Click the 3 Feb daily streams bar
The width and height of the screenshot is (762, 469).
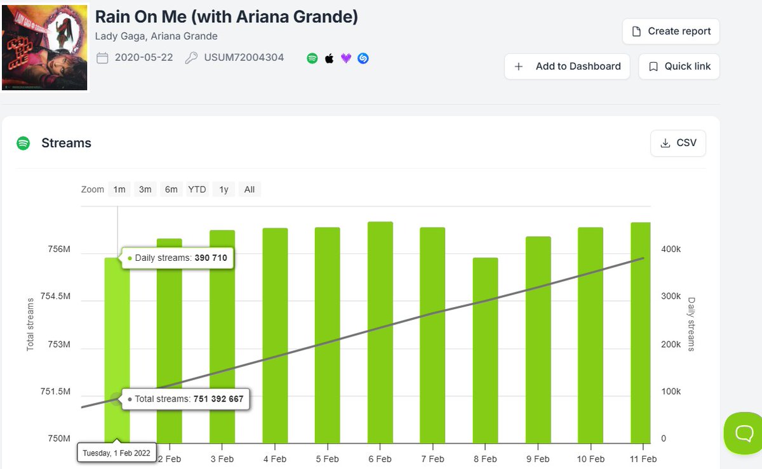point(222,336)
